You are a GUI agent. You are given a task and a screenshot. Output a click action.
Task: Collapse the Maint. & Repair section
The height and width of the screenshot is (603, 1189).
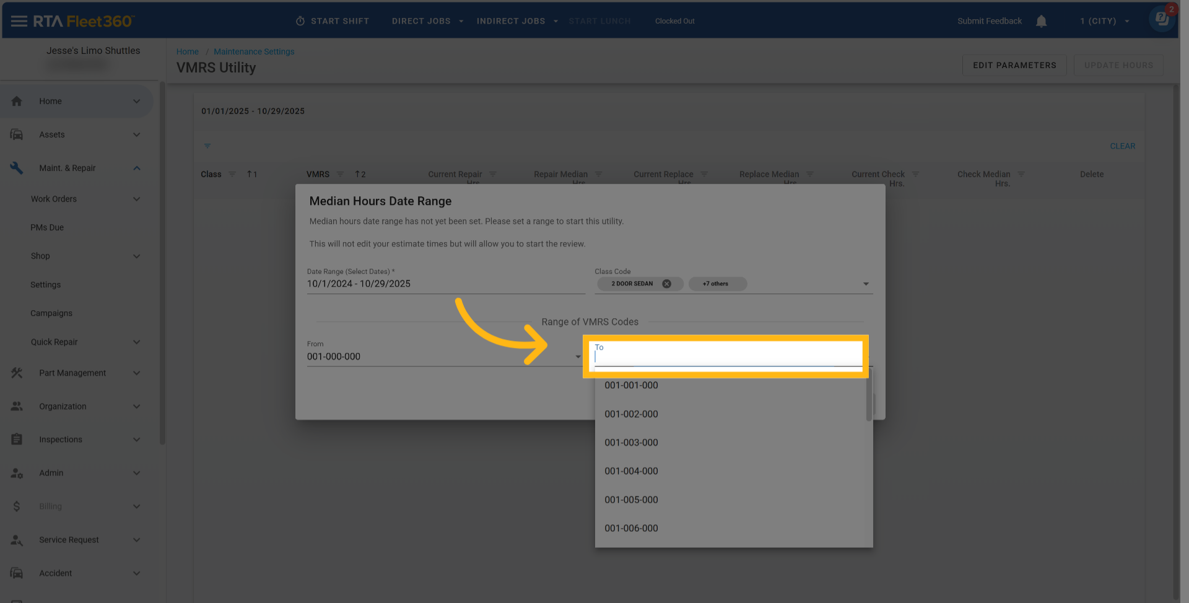click(x=136, y=168)
